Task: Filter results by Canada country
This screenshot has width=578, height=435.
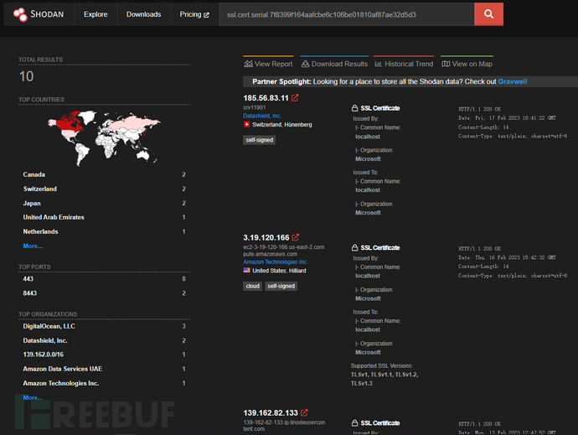Action: coord(35,175)
